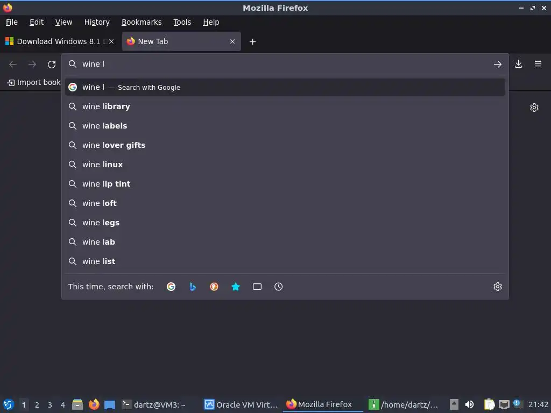Choose the 'wine library' suggestion
The height and width of the screenshot is (413, 551).
[285, 106]
